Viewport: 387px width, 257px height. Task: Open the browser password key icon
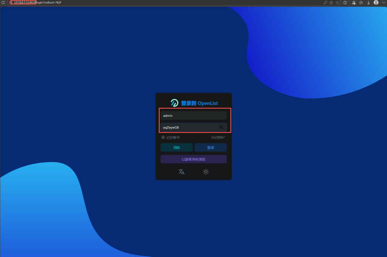[325, 3]
